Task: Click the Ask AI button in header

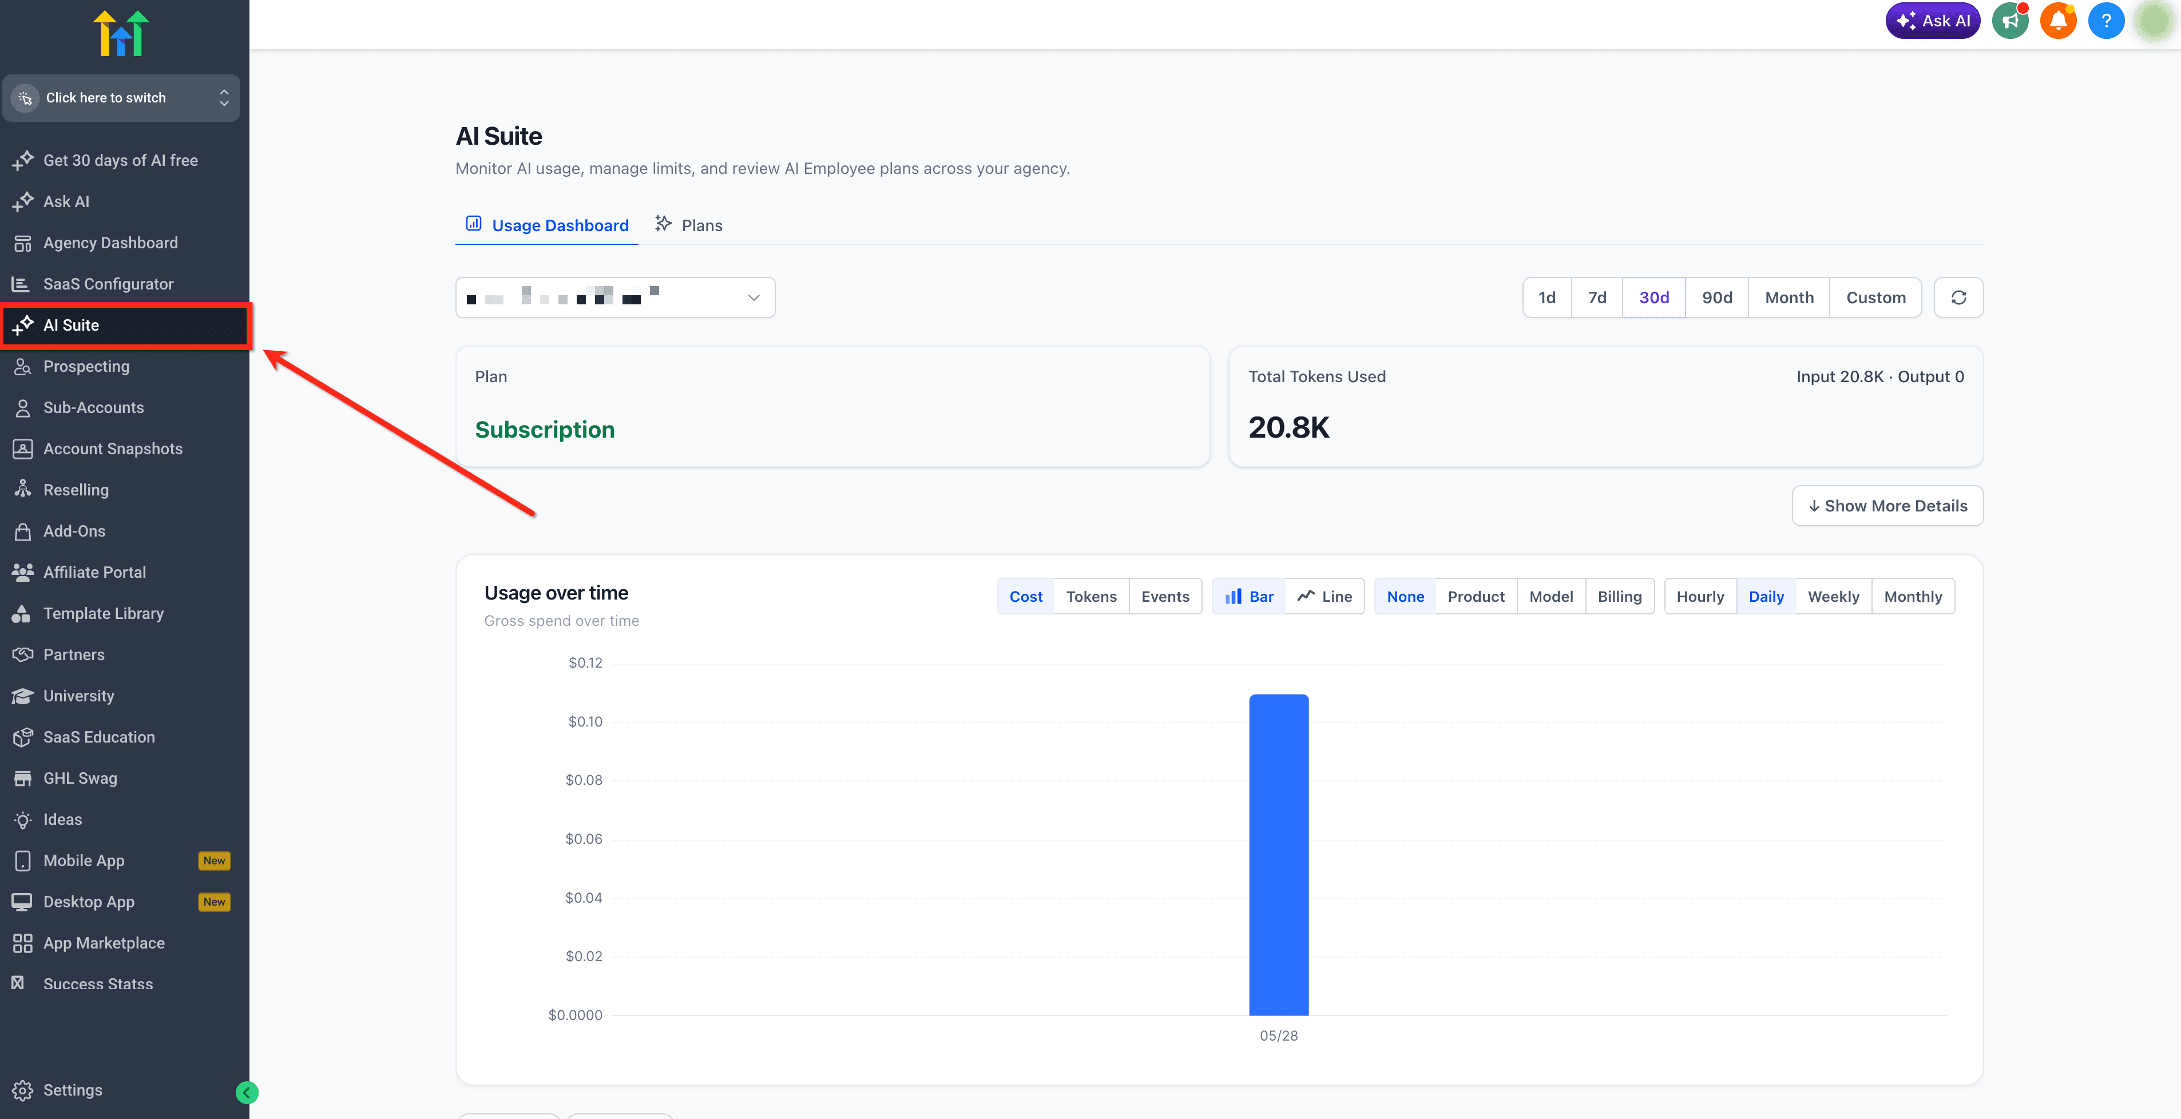Action: coord(1933,21)
